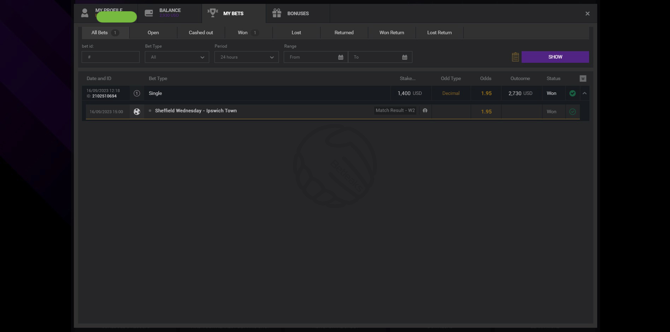Click the SHOW button

coord(555,57)
